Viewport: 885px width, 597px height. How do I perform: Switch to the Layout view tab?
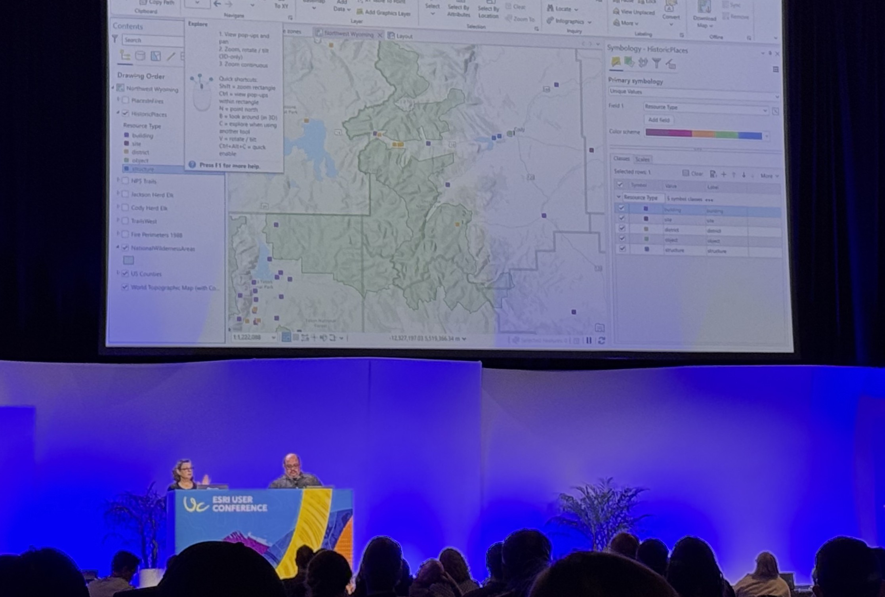pos(400,36)
